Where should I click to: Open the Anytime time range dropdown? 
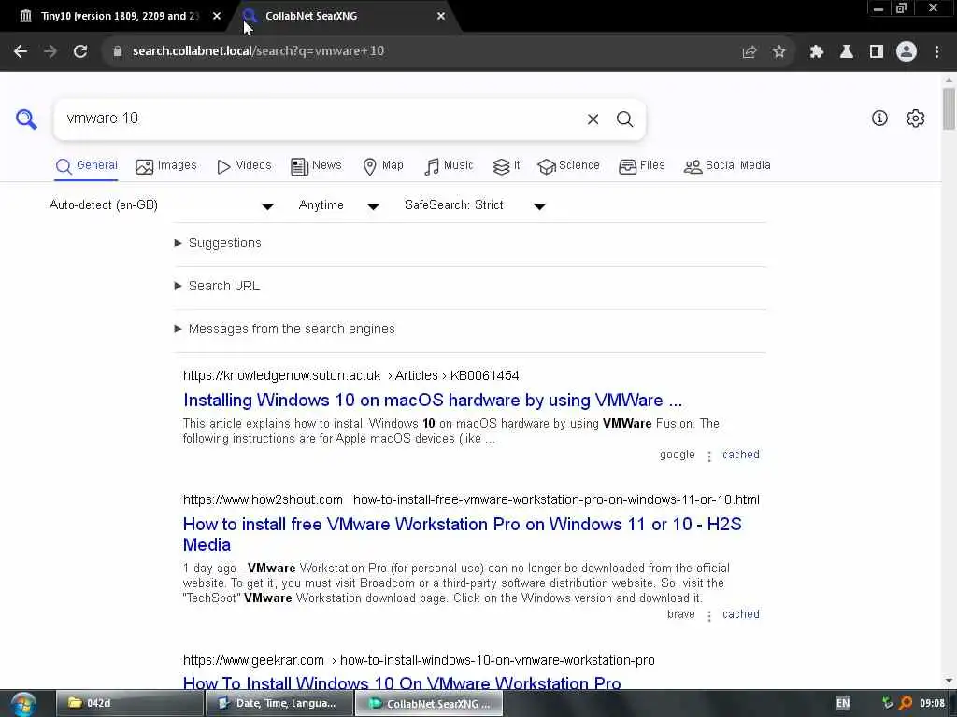point(338,205)
